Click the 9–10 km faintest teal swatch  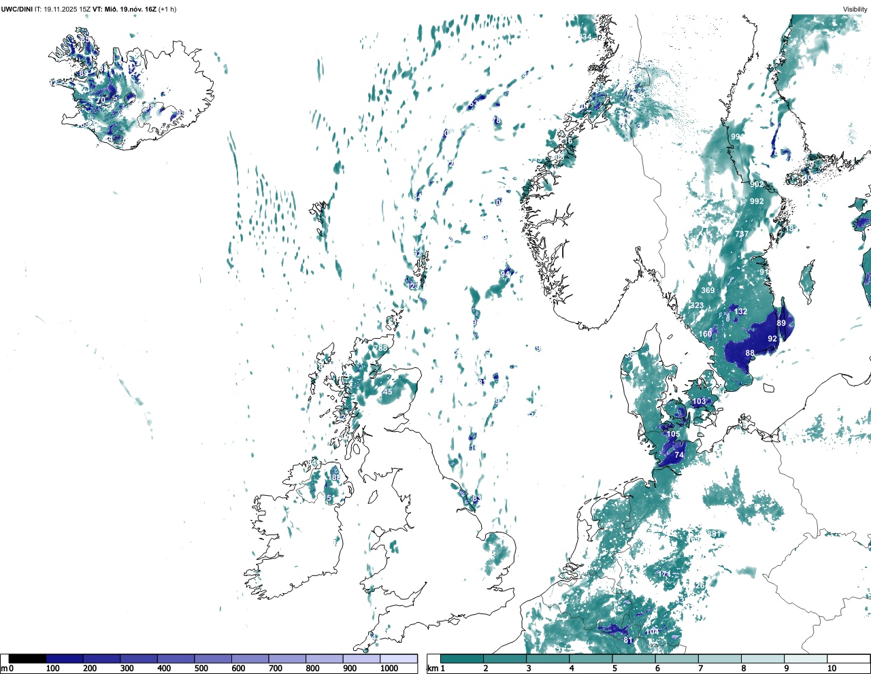pyautogui.click(x=805, y=658)
